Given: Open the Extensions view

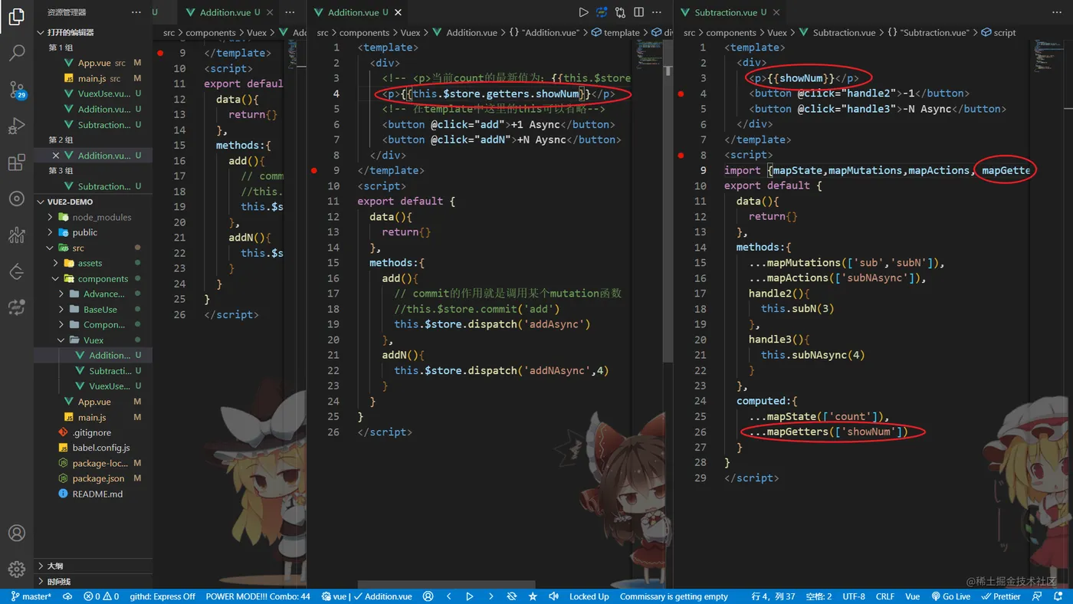Looking at the screenshot, I should coord(17,162).
